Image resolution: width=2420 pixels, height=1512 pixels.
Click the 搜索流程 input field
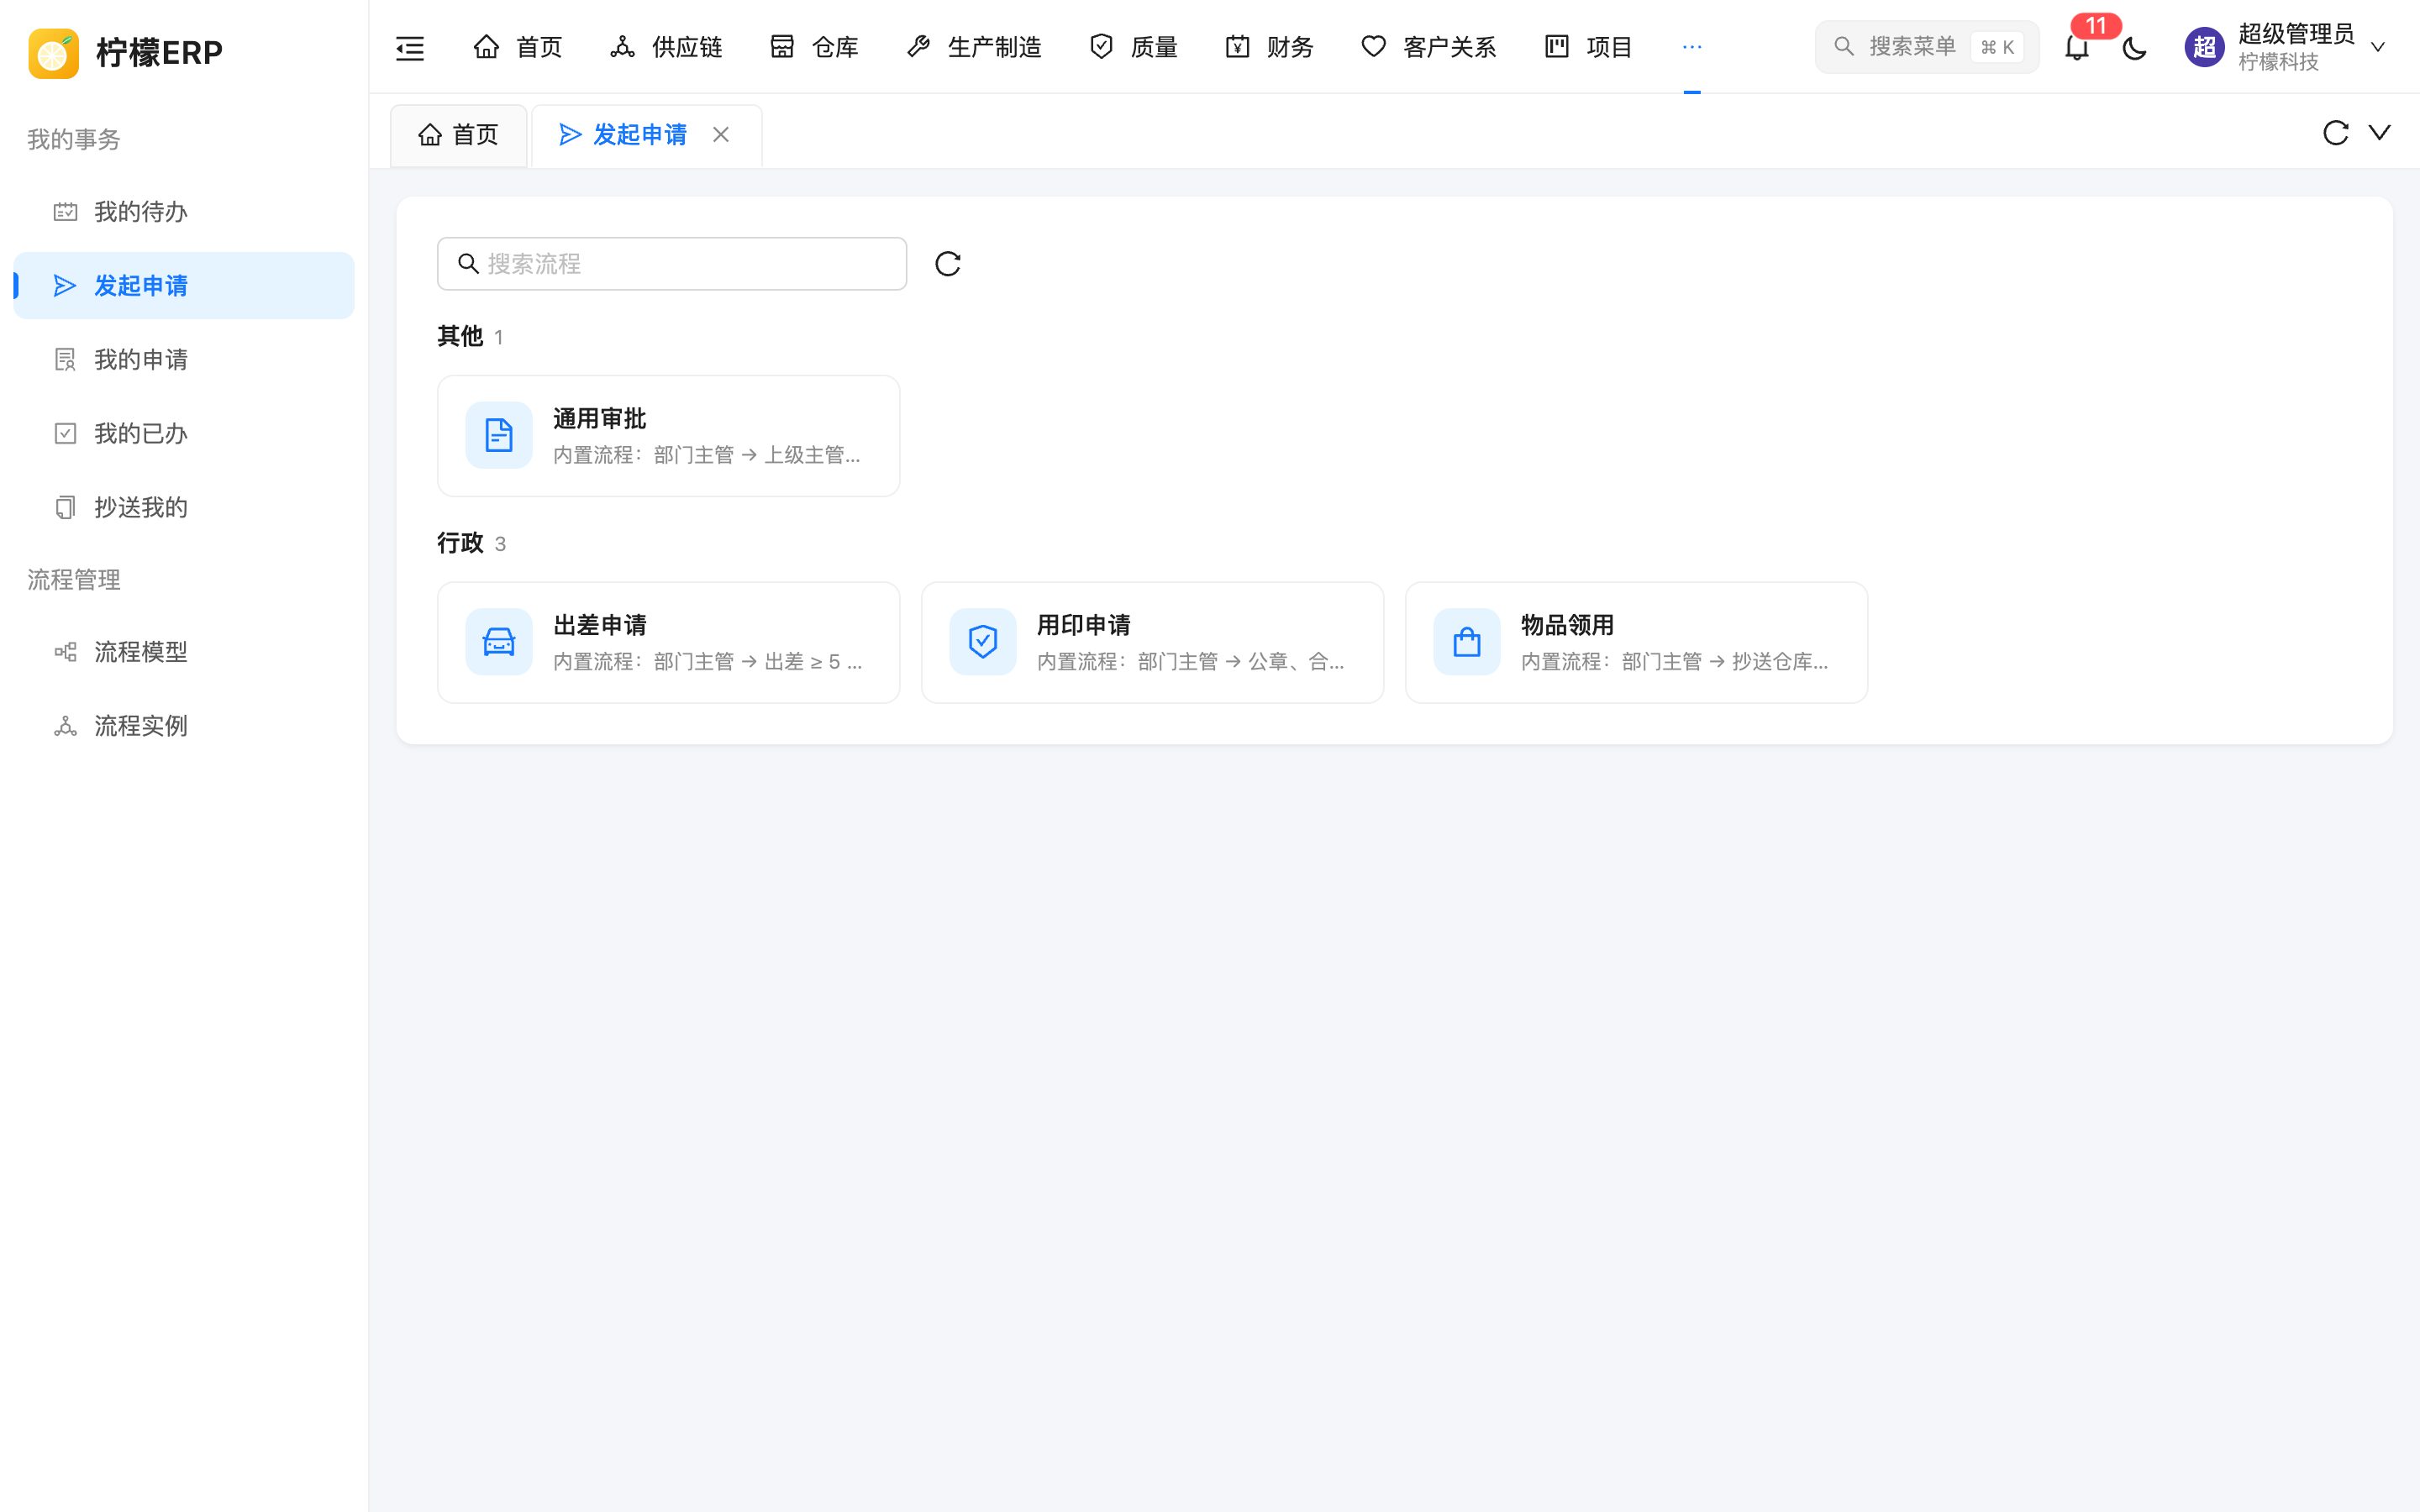672,264
